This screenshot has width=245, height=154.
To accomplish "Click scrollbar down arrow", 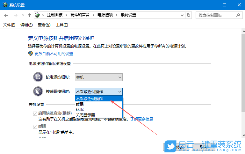I will click(x=243, y=135).
